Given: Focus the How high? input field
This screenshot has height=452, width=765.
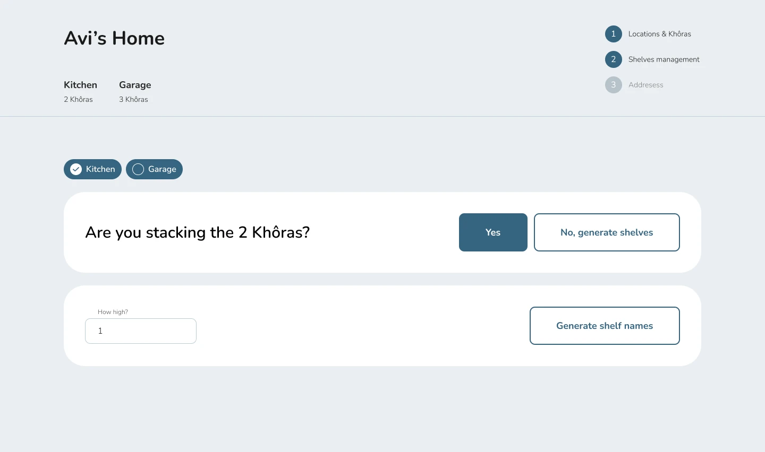Looking at the screenshot, I should [141, 331].
